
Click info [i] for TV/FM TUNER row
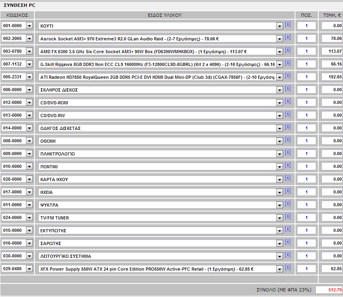tap(288, 217)
